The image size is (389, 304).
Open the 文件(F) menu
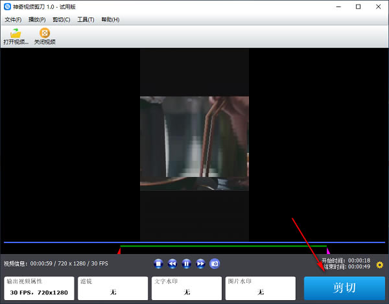click(13, 19)
